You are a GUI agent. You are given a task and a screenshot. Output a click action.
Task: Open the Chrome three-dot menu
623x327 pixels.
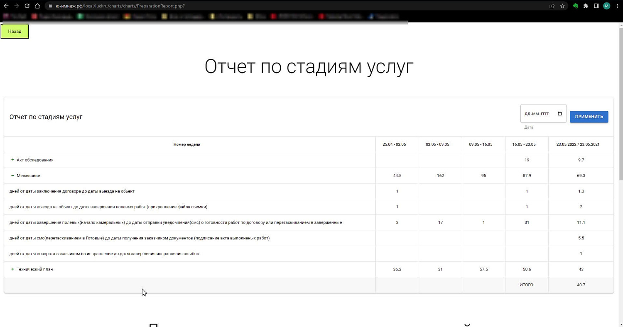click(x=618, y=6)
